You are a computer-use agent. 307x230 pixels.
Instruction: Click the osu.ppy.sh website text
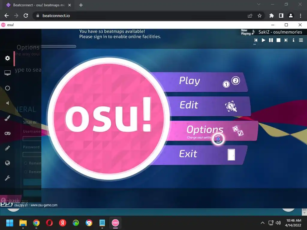pyautogui.click(x=21, y=205)
